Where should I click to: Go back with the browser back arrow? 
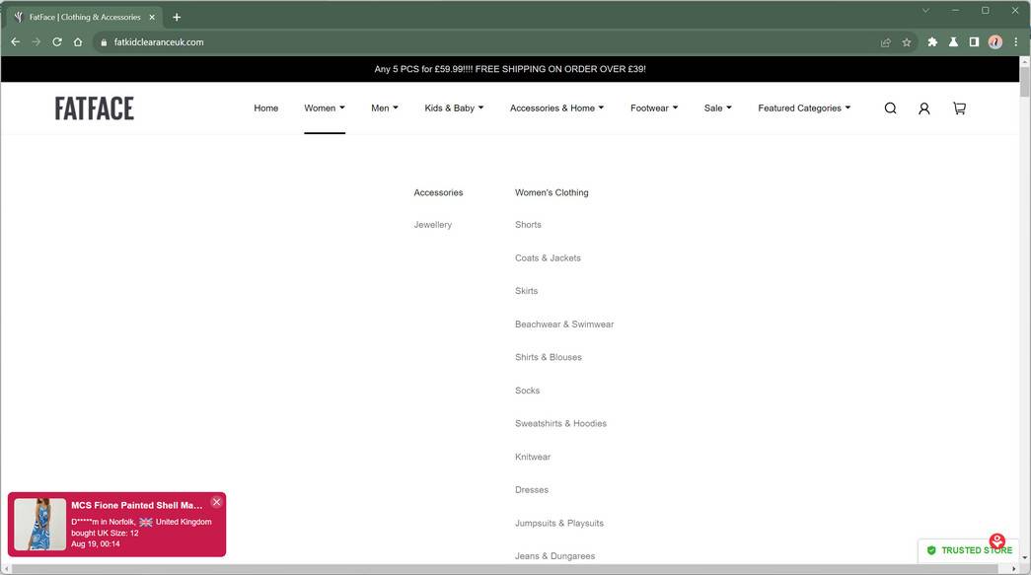click(x=15, y=42)
